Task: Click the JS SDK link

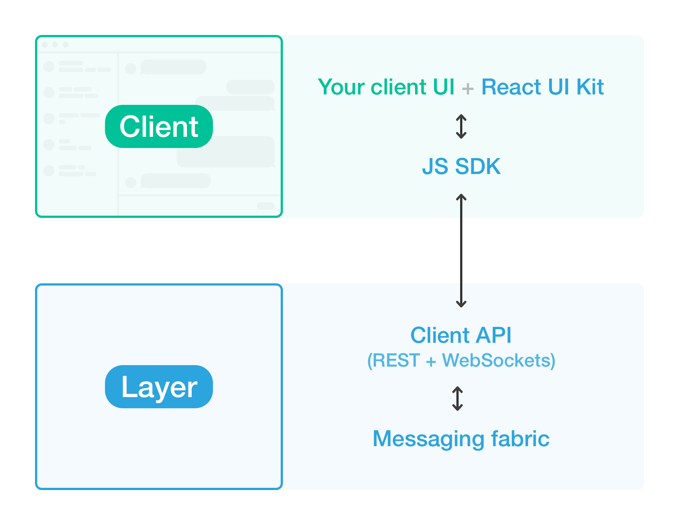Action: click(x=462, y=167)
